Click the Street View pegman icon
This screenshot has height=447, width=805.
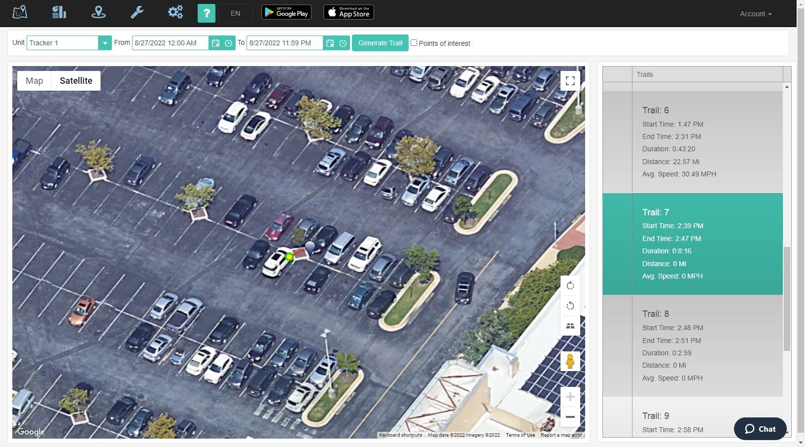click(x=570, y=362)
